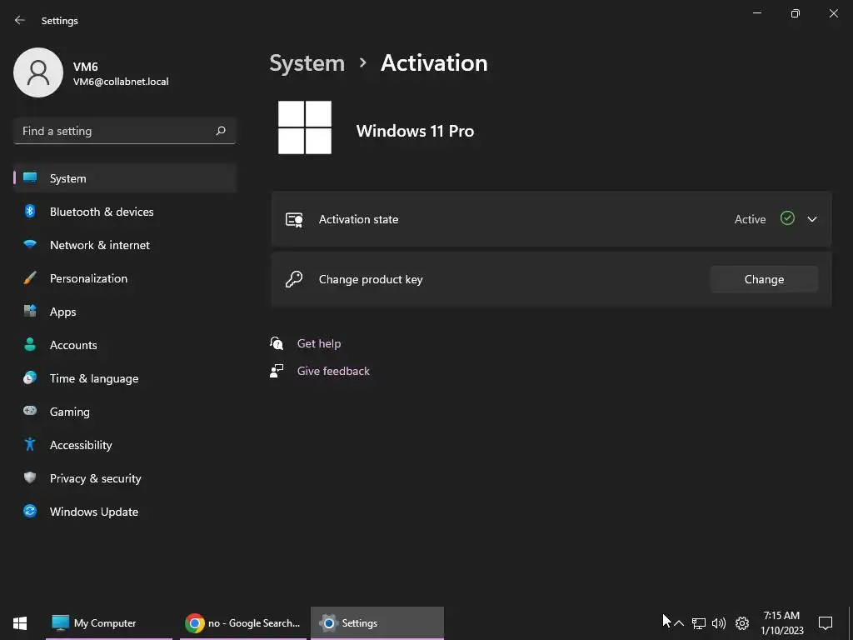Select the Bluetooth icon in sidebar
The image size is (853, 640).
(x=30, y=211)
